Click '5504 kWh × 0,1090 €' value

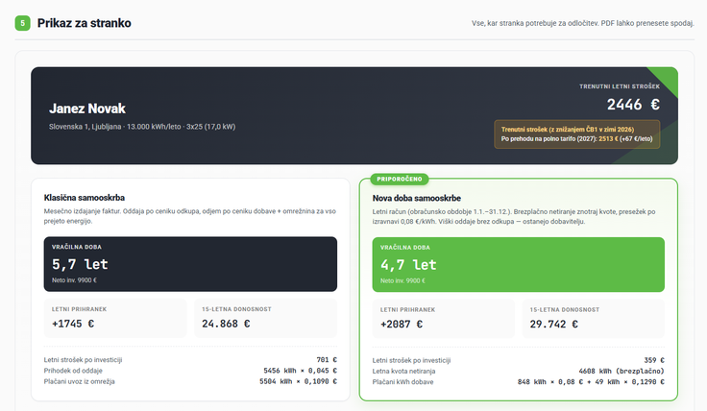[x=298, y=381]
